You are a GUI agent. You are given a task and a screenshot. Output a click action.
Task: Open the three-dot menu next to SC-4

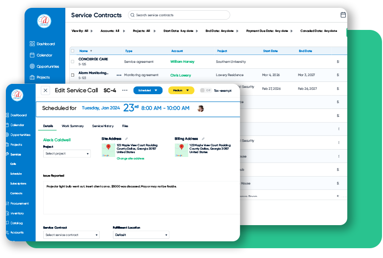click(125, 90)
